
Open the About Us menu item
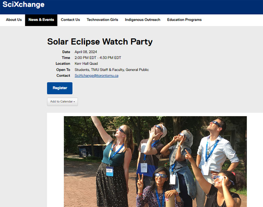14,20
